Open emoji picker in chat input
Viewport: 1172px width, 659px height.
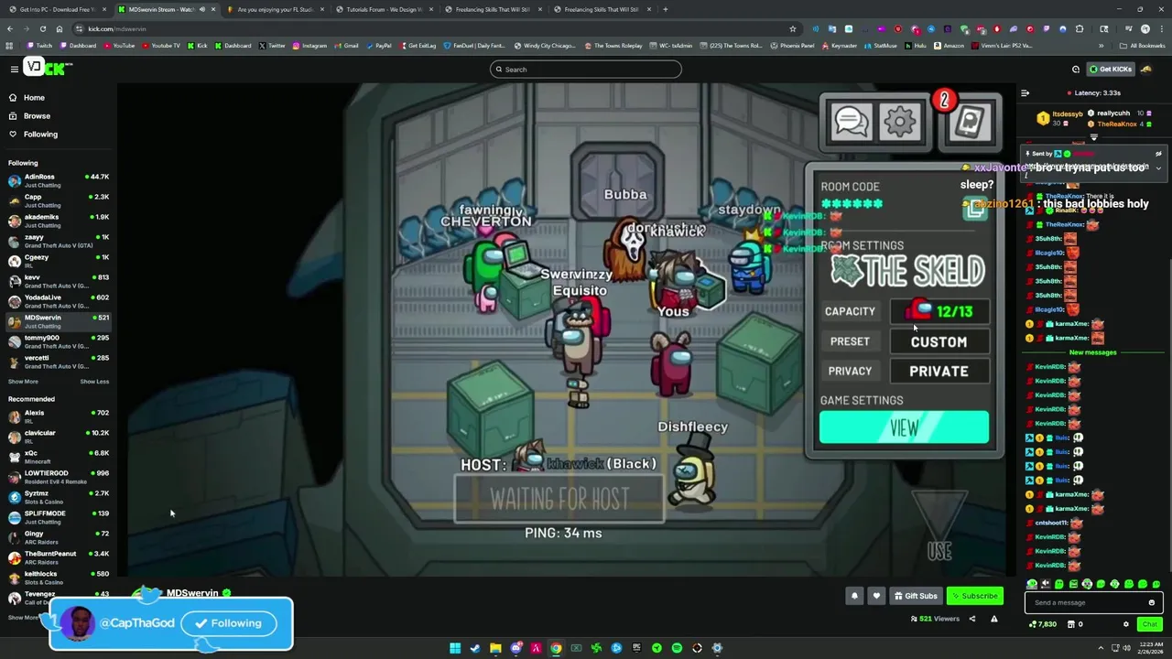1152,602
